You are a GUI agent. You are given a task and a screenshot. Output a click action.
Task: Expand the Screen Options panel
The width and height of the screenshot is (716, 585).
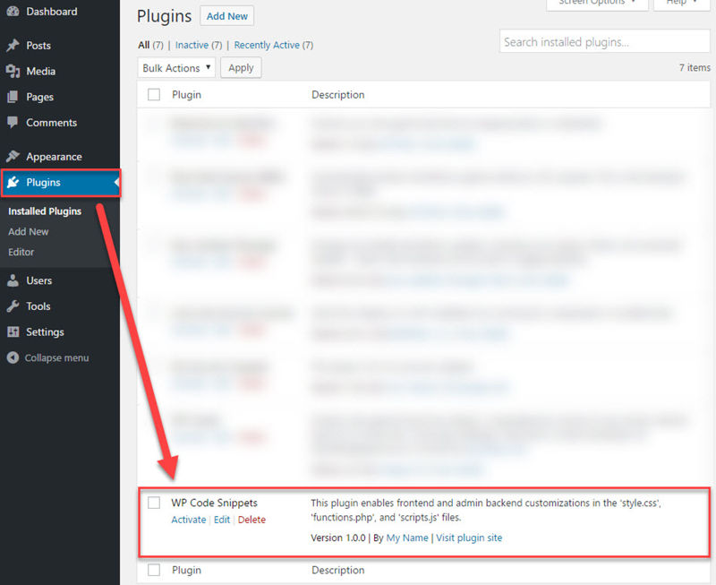coord(597,3)
